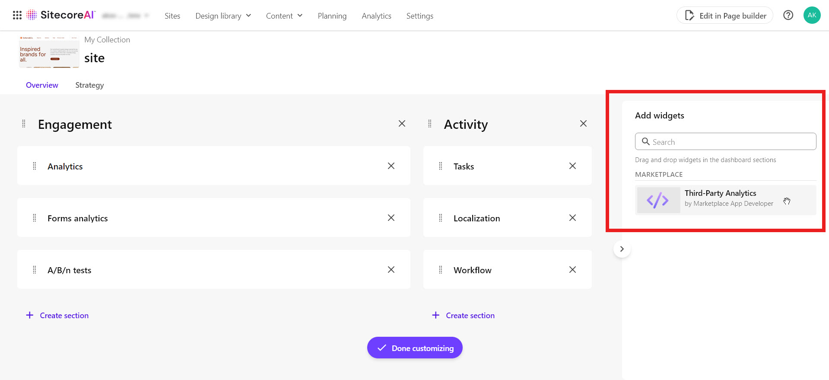Open Planning in the top navigation

click(x=332, y=16)
